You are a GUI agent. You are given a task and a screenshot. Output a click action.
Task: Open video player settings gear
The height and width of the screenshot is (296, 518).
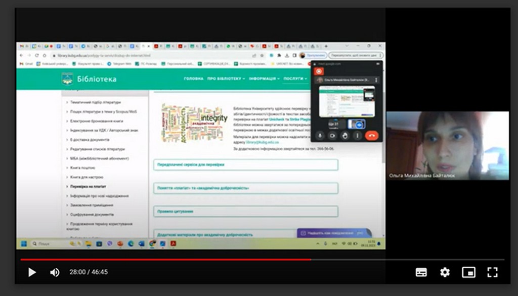pos(445,272)
